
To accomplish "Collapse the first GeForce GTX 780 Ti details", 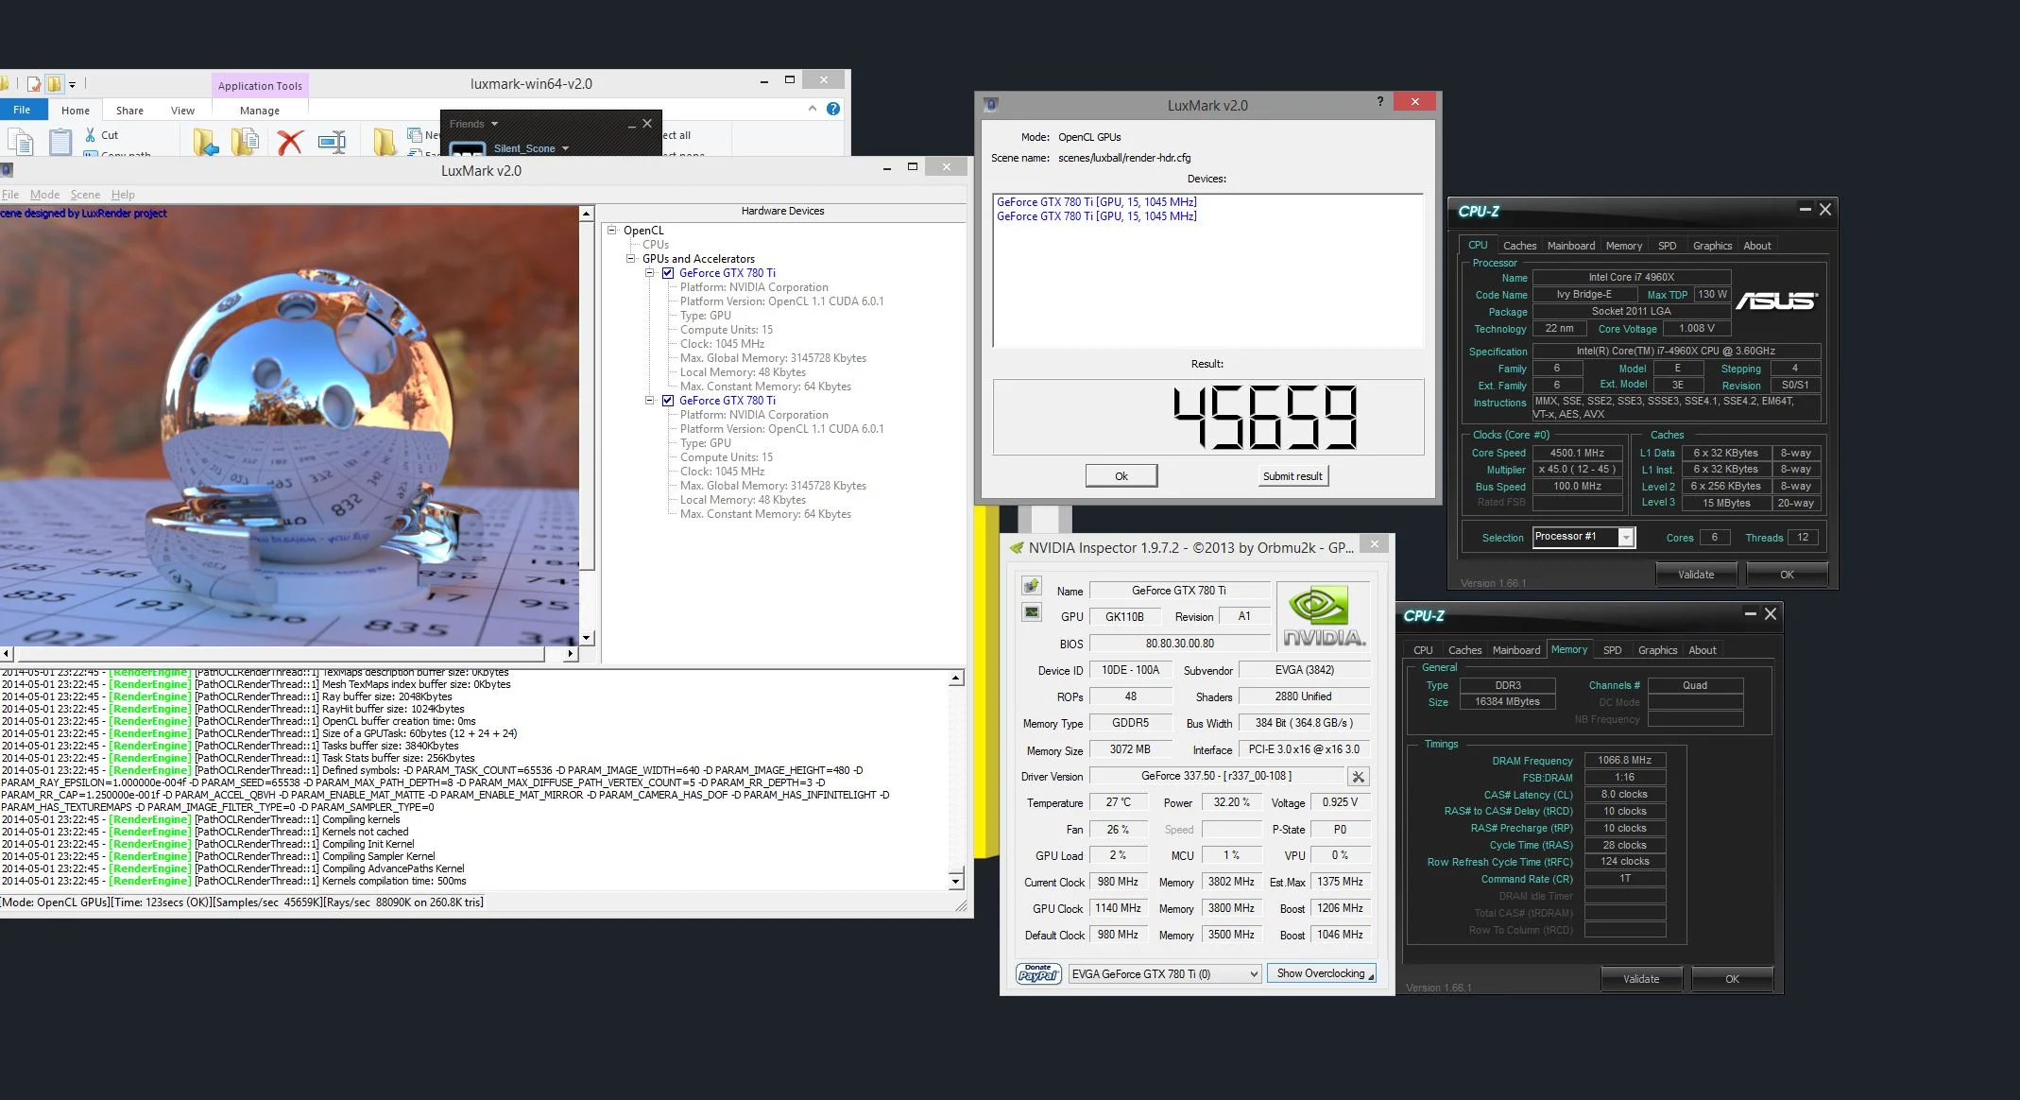I will [x=650, y=273].
